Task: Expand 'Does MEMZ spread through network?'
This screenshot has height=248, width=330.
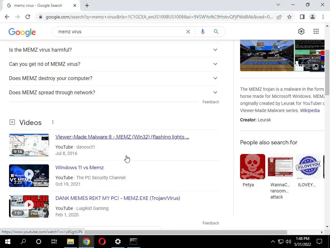Action: point(114,92)
